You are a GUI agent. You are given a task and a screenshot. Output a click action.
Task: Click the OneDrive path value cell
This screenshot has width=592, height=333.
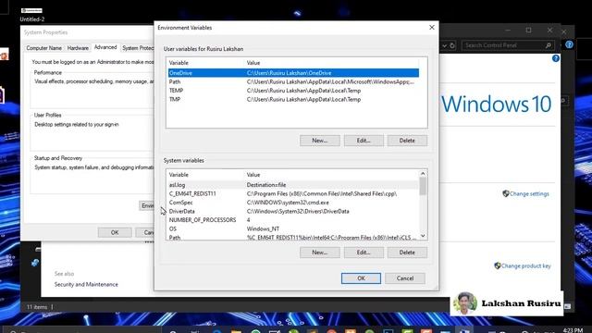click(x=289, y=73)
